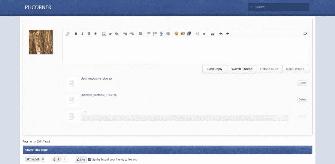Click the Tweet share button
The height and width of the screenshot is (164, 335).
click(33, 159)
